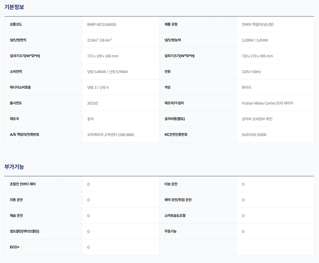Select the 예약 운전/취침 운전 label
Screen dimensions: 319x263
[x=178, y=200]
